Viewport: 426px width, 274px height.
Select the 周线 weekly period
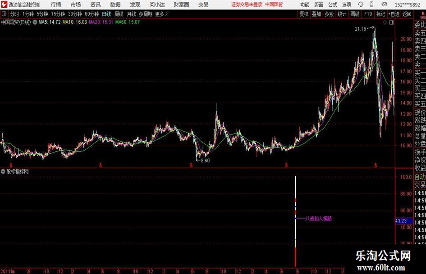pos(119,14)
